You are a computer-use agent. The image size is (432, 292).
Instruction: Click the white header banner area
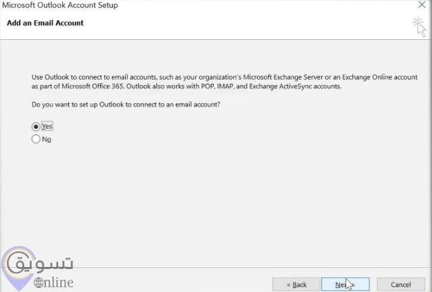[x=216, y=25]
